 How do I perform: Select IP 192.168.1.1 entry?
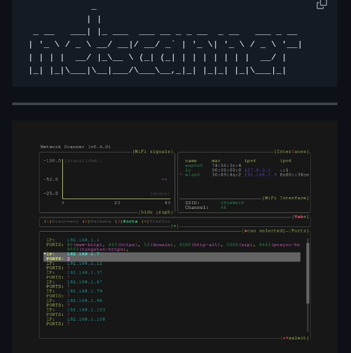(83, 240)
